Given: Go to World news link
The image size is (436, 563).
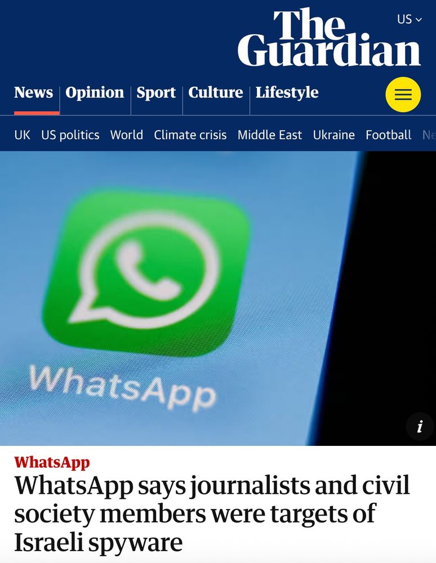Looking at the screenshot, I should (x=126, y=135).
